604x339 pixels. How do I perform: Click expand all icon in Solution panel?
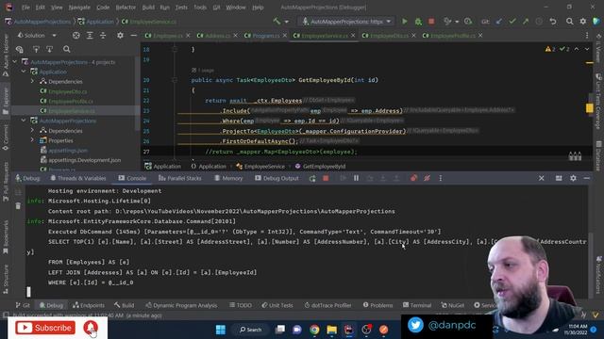pyautogui.click(x=90, y=36)
